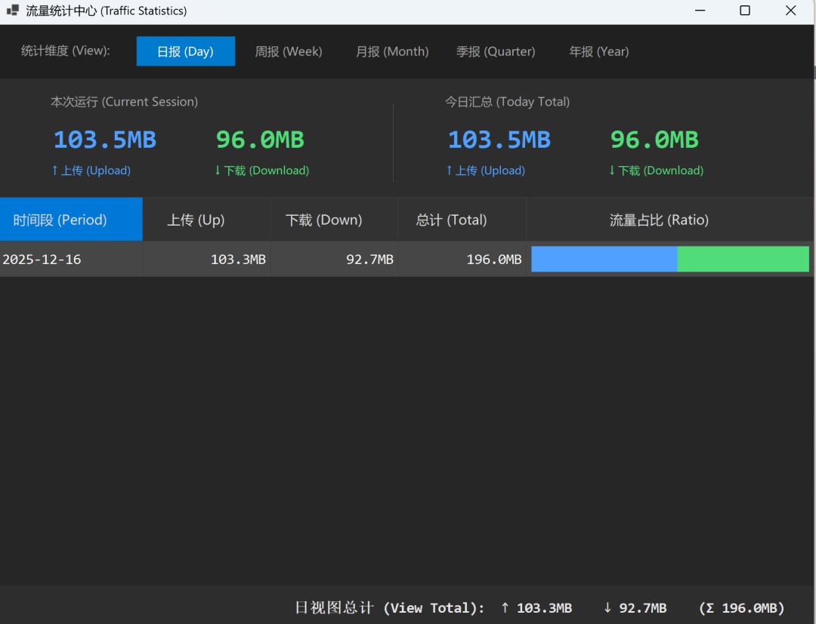
Task: Click Today Total upload arrow label
Action: 485,171
